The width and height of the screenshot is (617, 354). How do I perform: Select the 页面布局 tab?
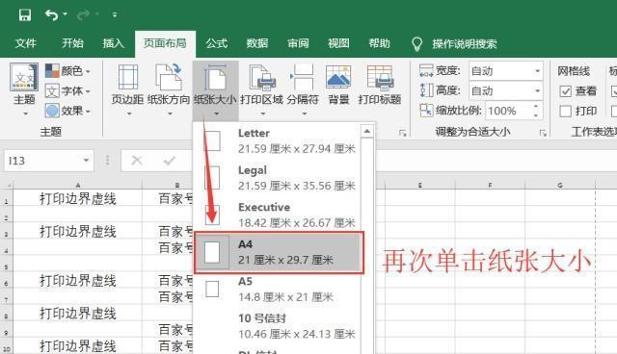pyautogui.click(x=165, y=43)
